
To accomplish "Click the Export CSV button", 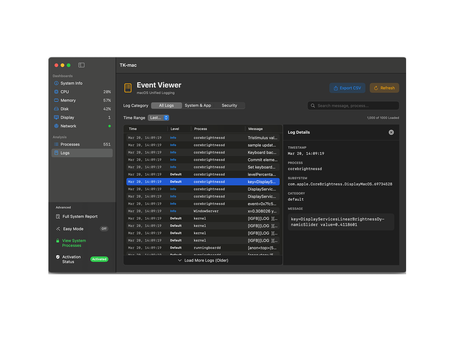I will (x=347, y=88).
